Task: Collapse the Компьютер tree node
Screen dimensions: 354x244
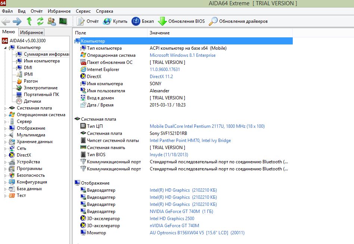Action: tap(5, 48)
